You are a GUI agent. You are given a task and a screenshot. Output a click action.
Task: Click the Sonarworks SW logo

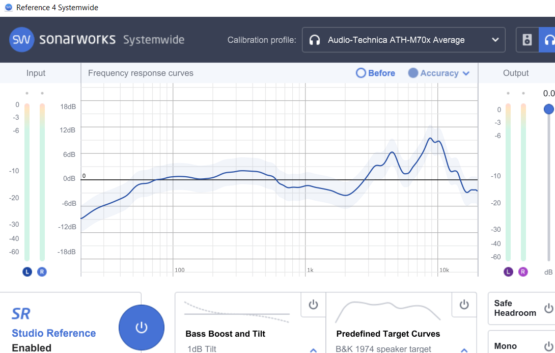pos(21,40)
